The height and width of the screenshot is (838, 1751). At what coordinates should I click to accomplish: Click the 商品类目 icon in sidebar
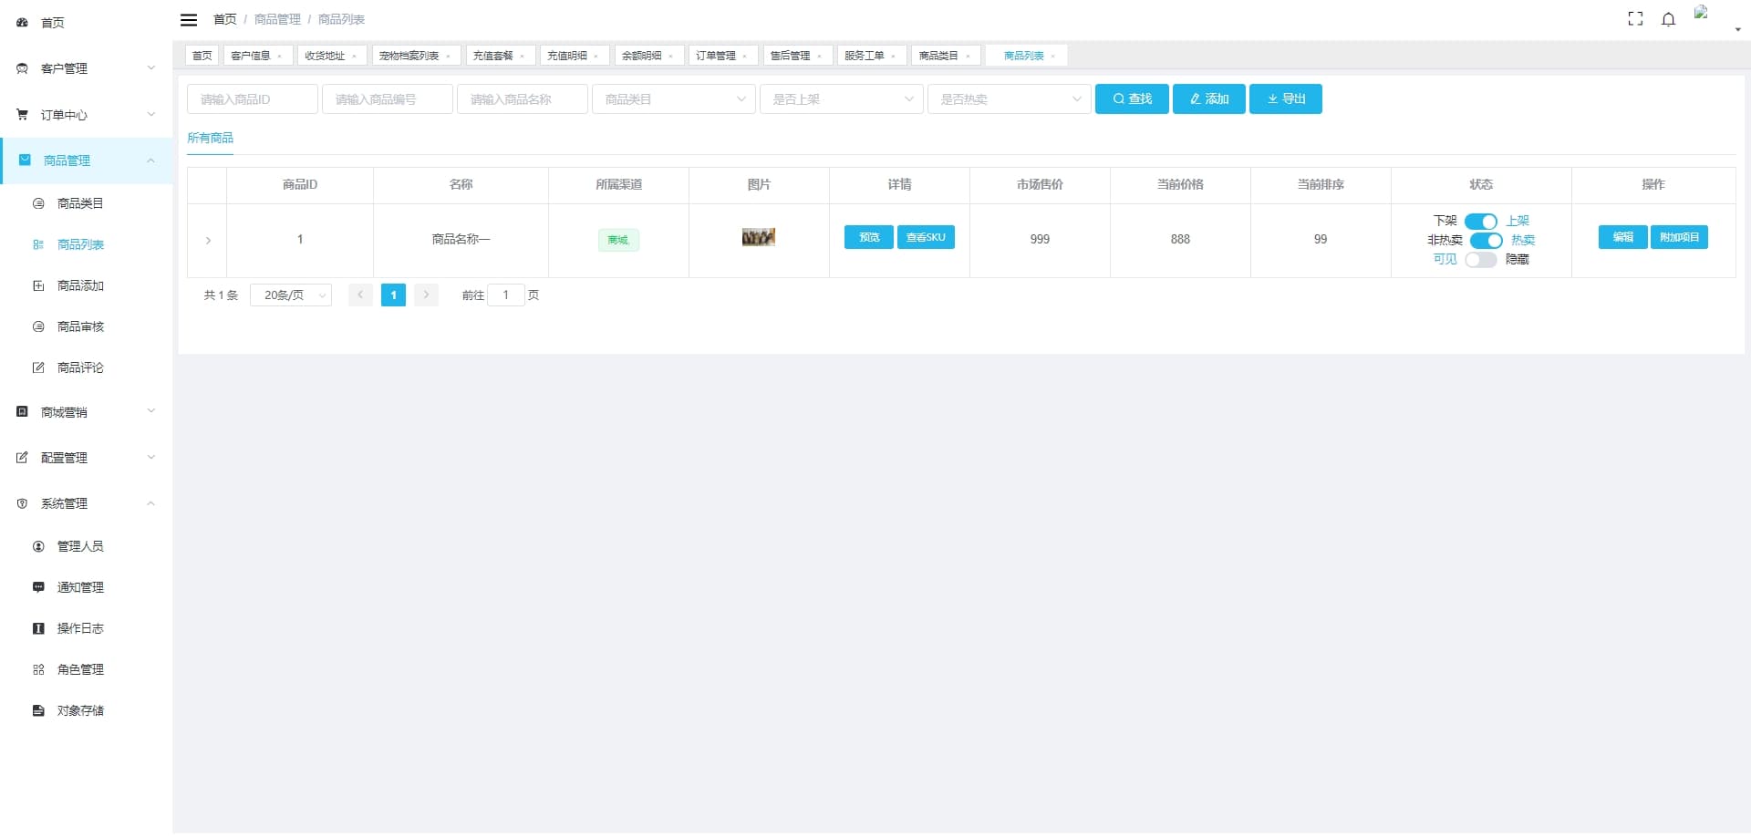point(38,203)
